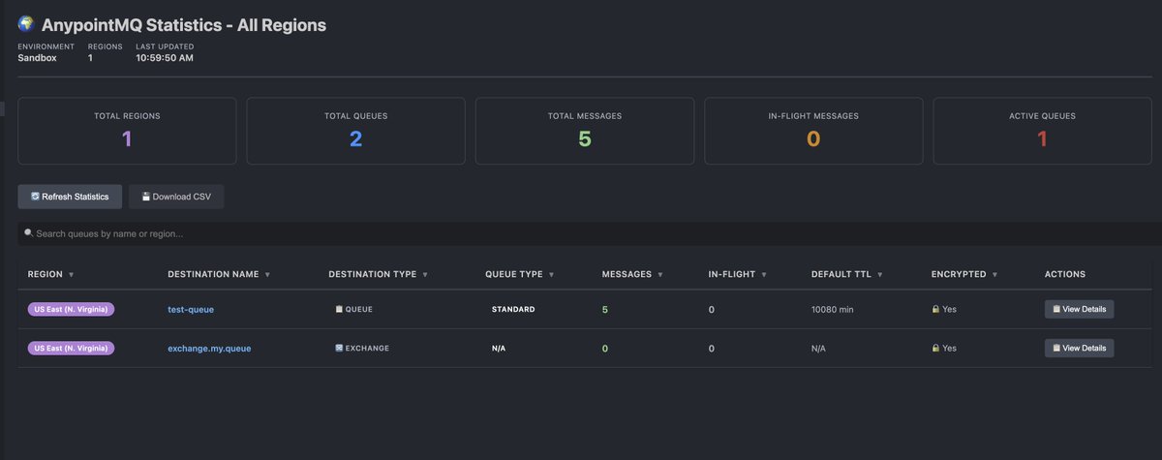Select the Total Messages card

pos(585,131)
